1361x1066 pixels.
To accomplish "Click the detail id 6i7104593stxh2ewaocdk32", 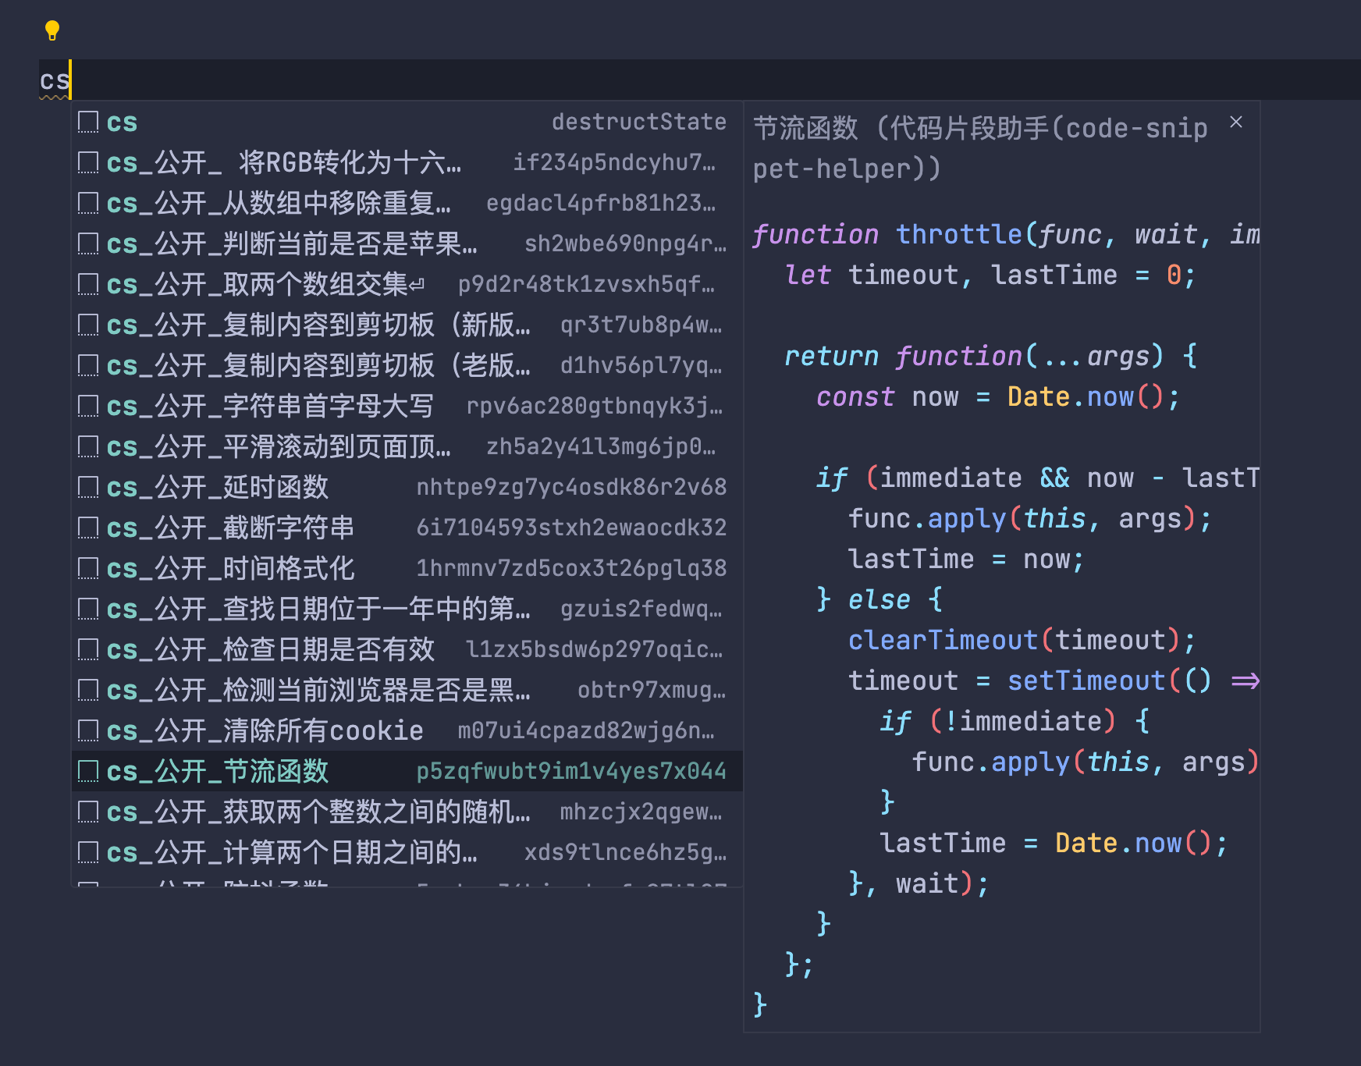I will click(x=571, y=528).
